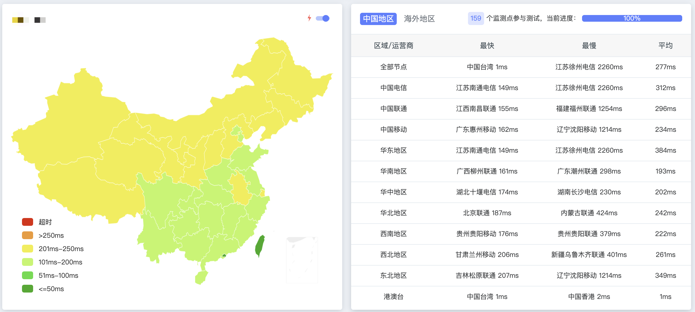Click the red lightning bolt icon above the map
Viewport: 695px width, 312px height.
point(310,18)
